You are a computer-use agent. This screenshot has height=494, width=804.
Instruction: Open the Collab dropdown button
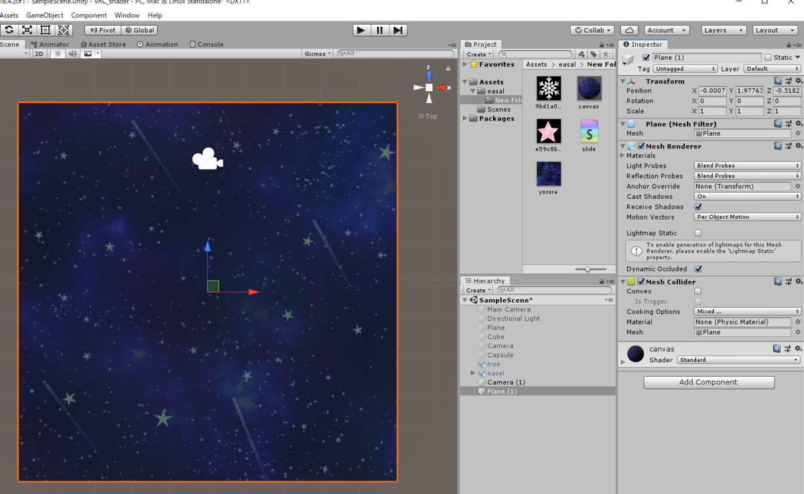click(593, 30)
